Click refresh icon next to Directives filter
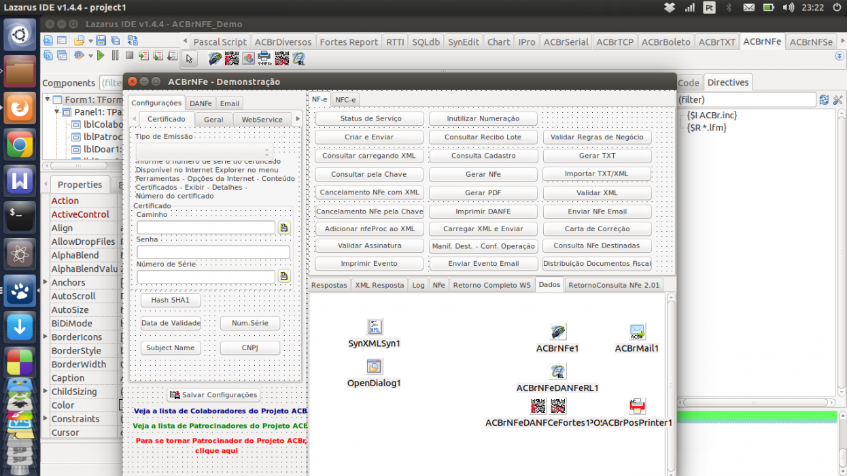The width and height of the screenshot is (847, 476). click(824, 100)
